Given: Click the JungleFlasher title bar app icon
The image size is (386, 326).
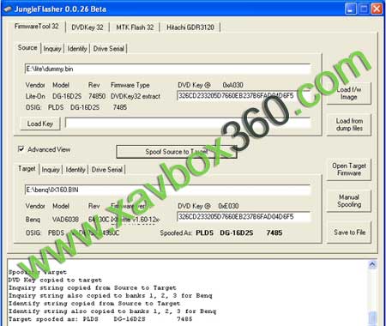Looking at the screenshot, I should coord(7,9).
